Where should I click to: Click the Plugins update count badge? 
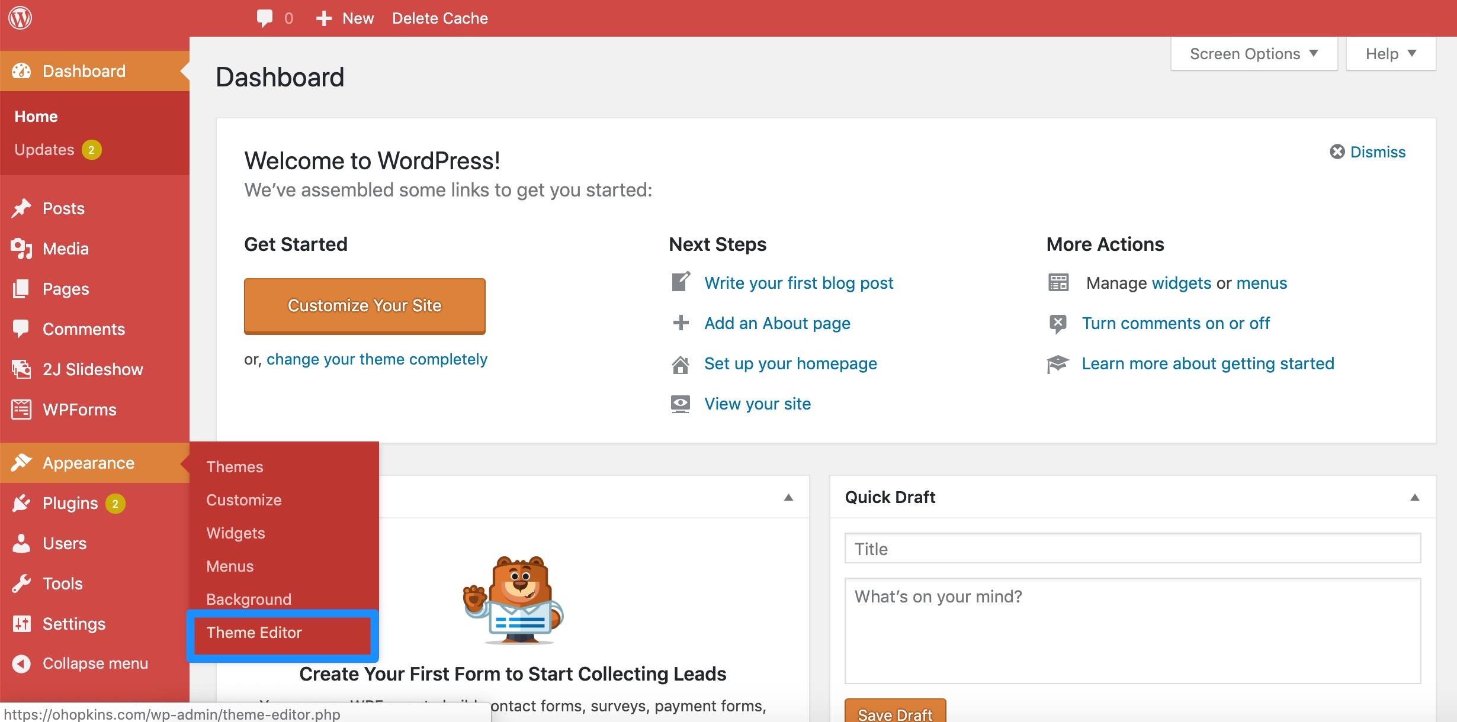click(115, 504)
